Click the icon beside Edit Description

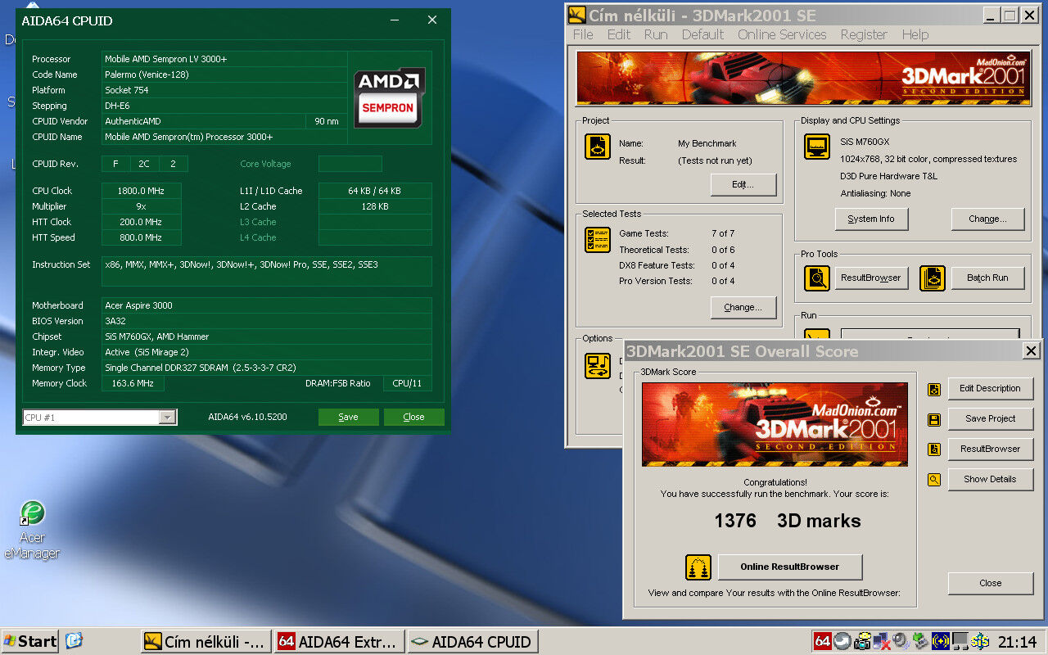[x=934, y=390]
